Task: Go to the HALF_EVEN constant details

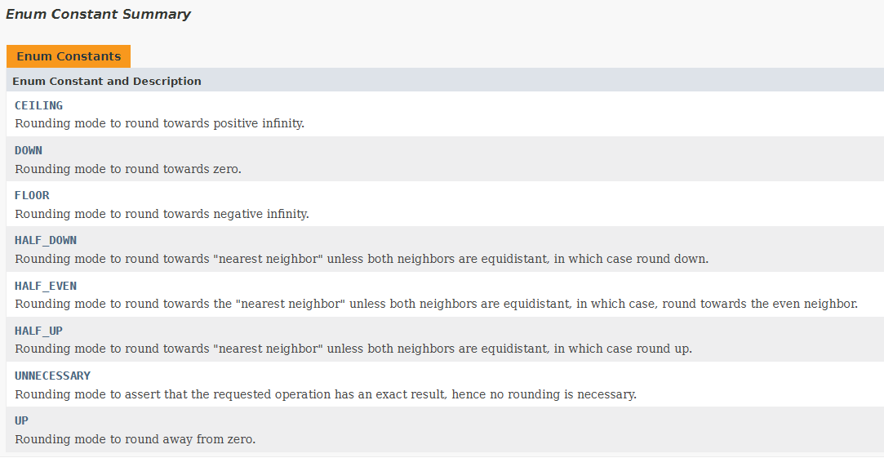Action: (x=45, y=286)
